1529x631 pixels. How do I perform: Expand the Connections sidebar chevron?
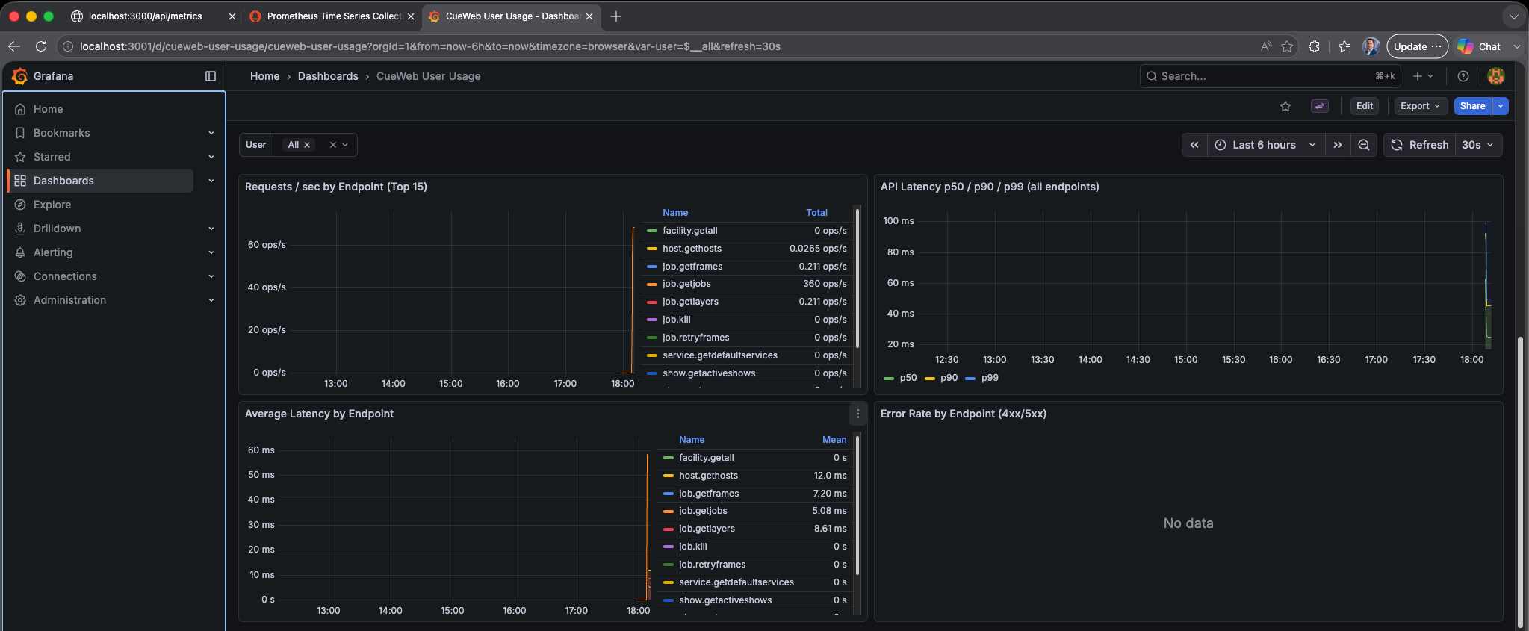coord(211,276)
